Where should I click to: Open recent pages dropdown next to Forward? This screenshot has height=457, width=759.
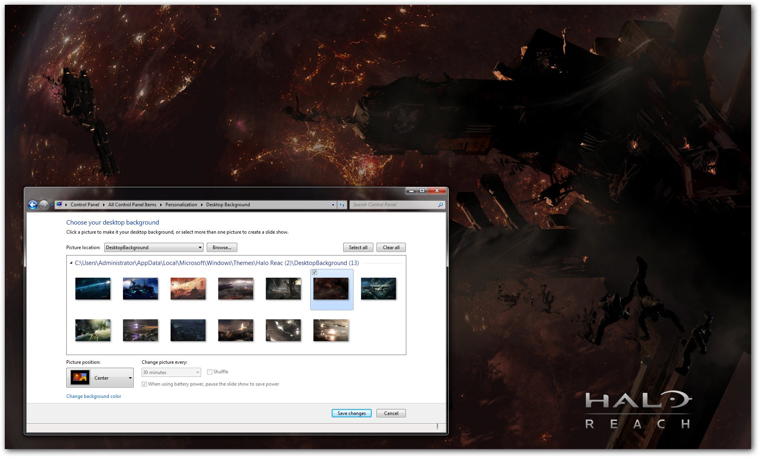coord(52,205)
